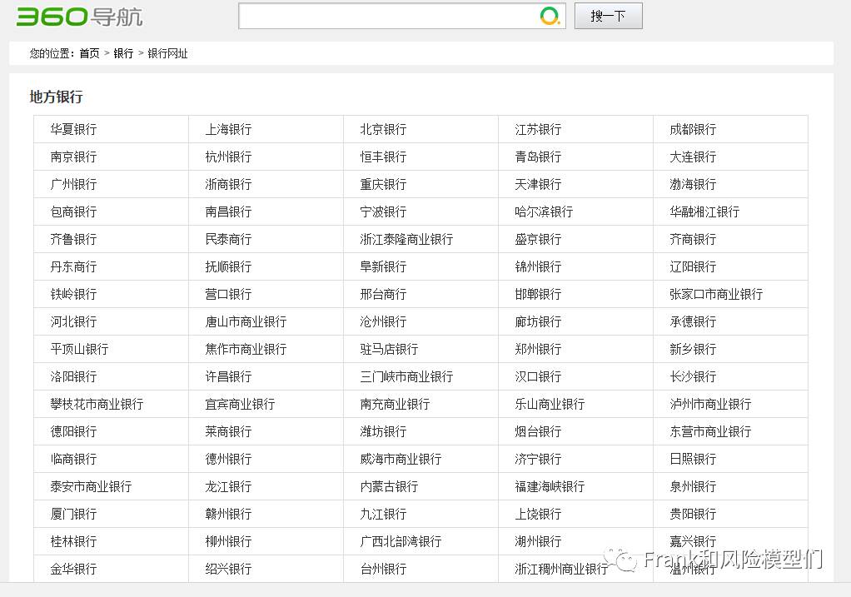851x597 pixels.
Task: Open 重庆银行 from the list
Action: 383,184
